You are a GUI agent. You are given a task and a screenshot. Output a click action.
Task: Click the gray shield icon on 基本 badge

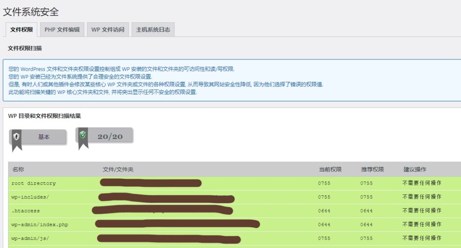click(x=17, y=136)
